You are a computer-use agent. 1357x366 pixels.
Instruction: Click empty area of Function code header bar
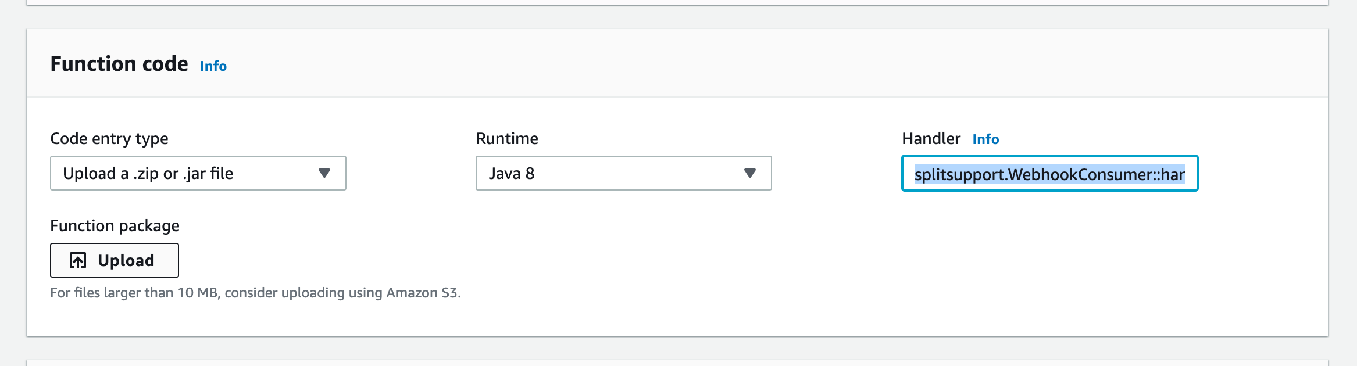pyautogui.click(x=756, y=64)
